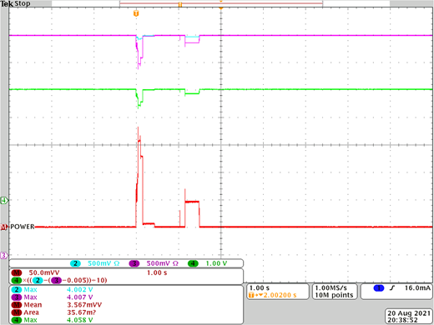Image resolution: width=434 pixels, height=325 pixels.
Task: Click the black 1.00 s horizontal scale readout
Action: (x=260, y=287)
